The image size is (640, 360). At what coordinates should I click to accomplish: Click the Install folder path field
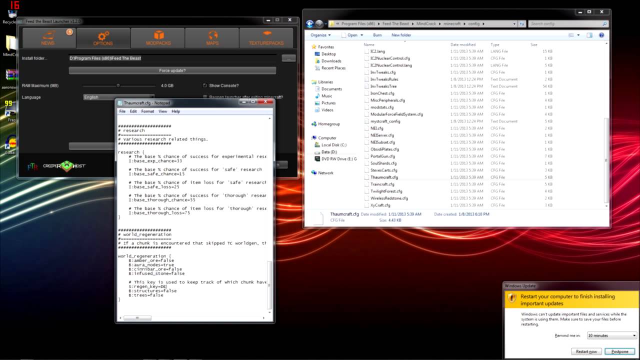pos(172,58)
